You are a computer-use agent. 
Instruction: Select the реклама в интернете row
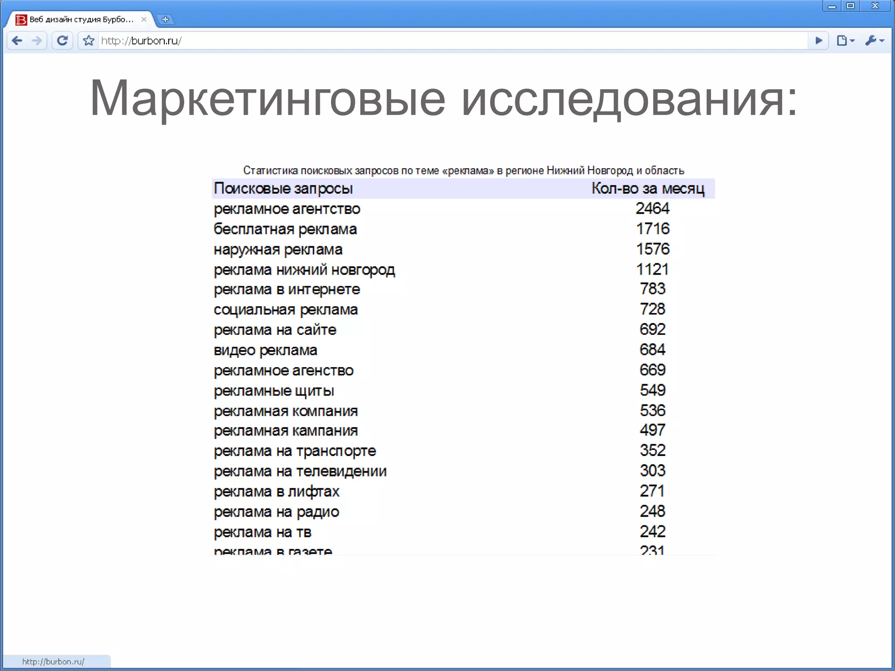coord(463,289)
